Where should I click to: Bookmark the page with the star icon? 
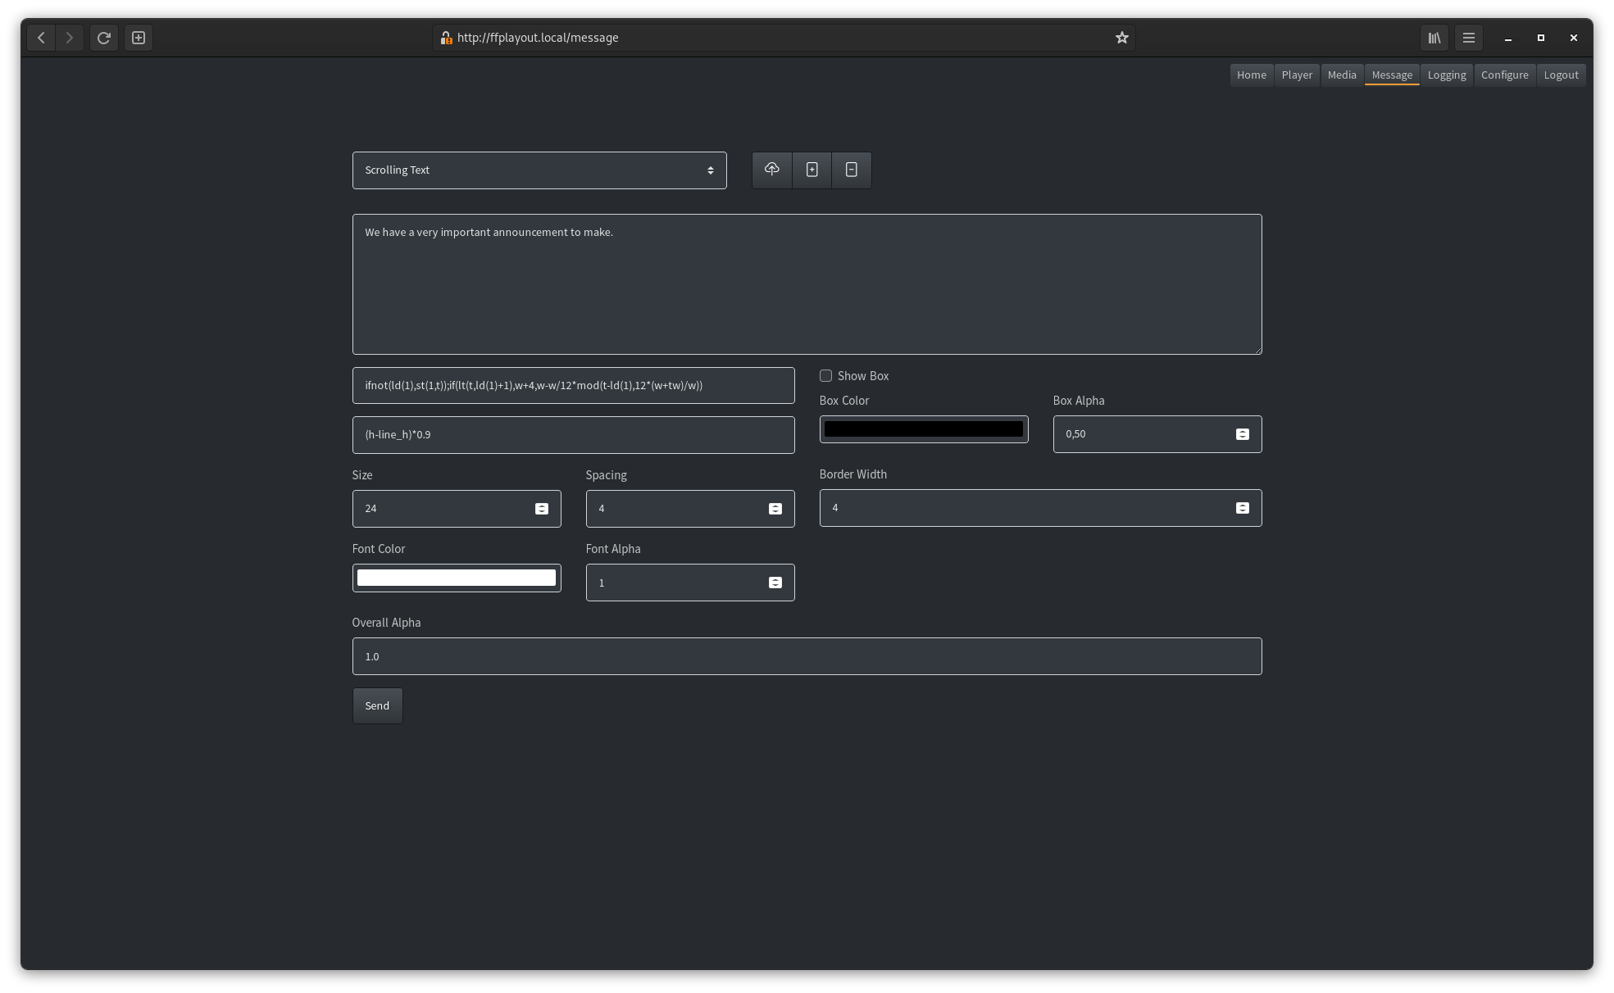[1122, 38]
